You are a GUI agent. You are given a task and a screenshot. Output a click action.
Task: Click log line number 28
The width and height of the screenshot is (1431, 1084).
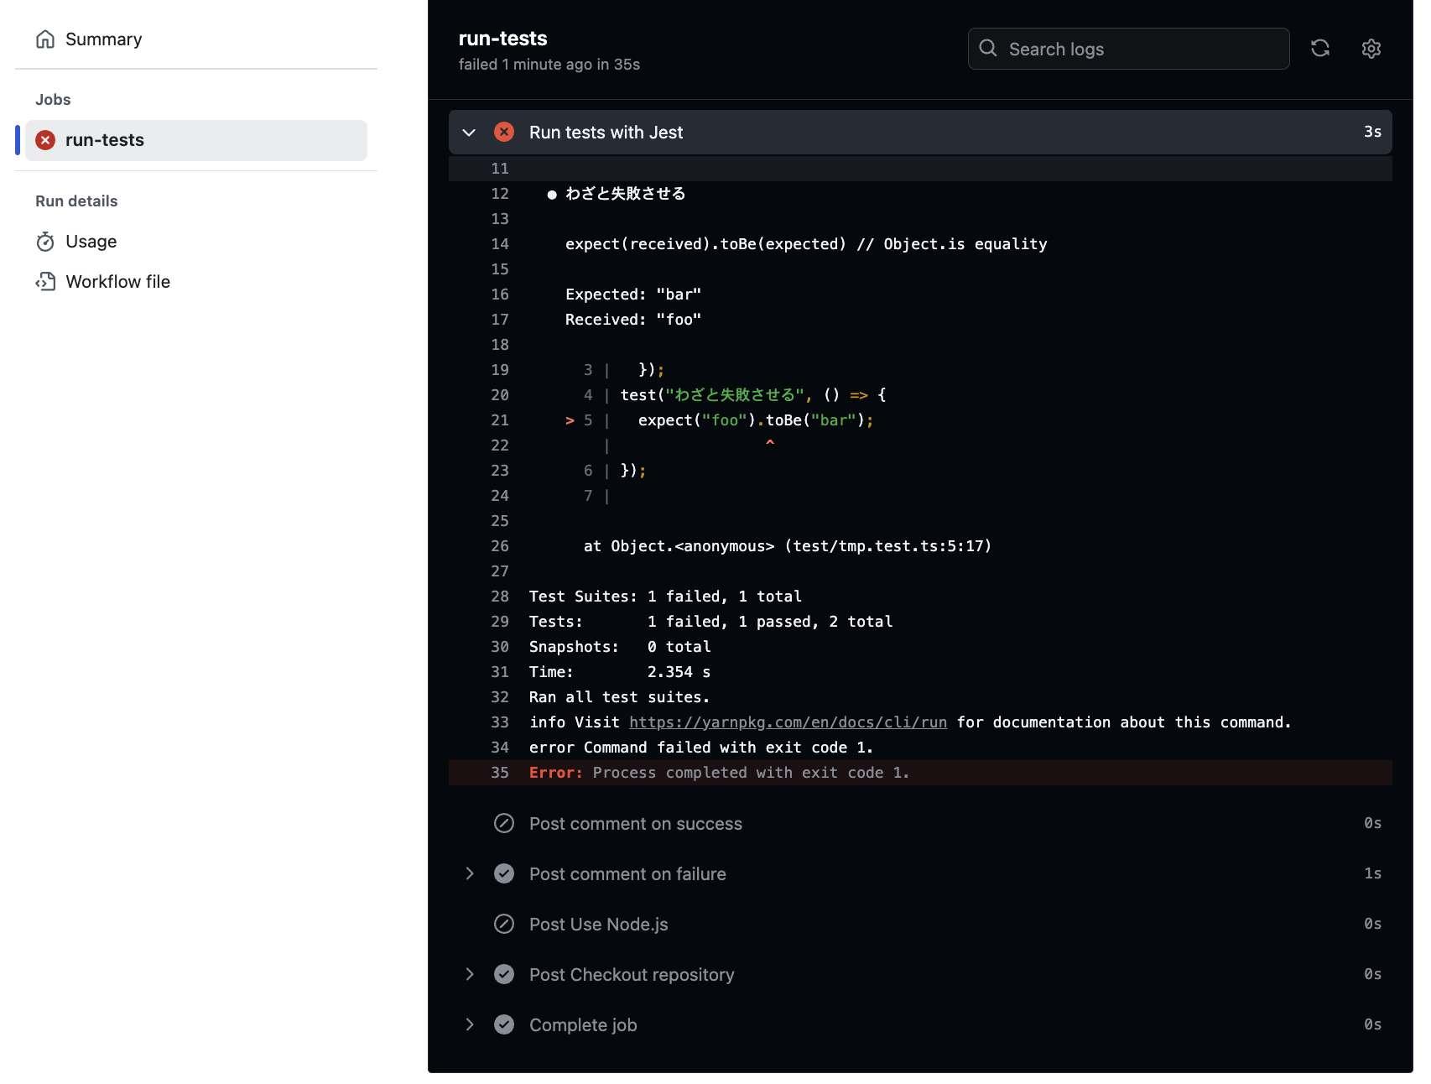(500, 597)
